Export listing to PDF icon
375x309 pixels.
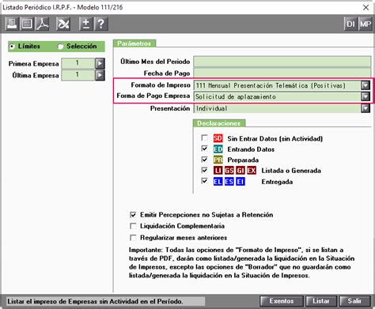click(43, 24)
